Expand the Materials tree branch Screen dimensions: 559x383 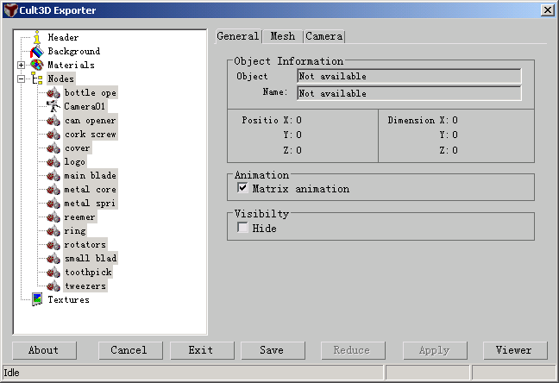(x=21, y=65)
